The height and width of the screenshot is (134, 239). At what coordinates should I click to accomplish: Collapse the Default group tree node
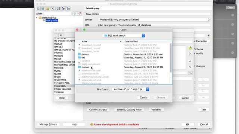(37, 17)
